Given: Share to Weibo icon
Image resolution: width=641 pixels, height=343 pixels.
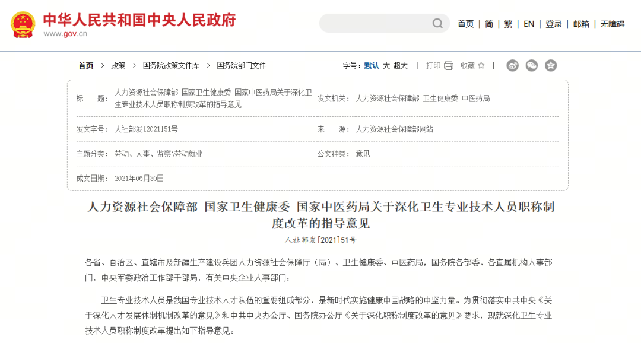Looking at the screenshot, I should pyautogui.click(x=512, y=65).
